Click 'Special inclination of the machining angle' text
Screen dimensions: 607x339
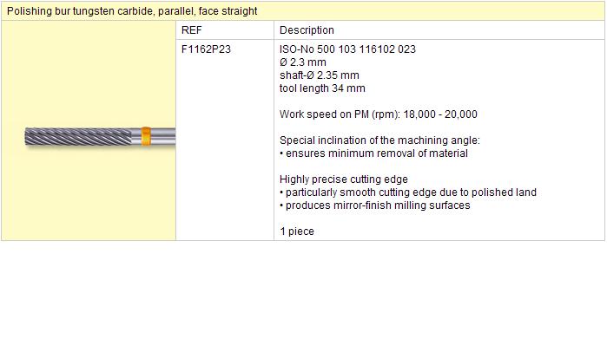pos(379,140)
